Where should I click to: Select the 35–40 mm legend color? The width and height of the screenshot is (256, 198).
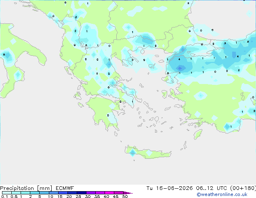tap(100, 193)
